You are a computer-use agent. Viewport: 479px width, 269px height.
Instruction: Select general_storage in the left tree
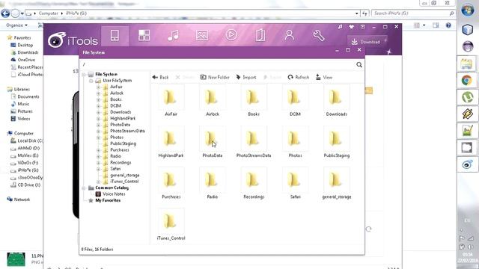point(125,175)
